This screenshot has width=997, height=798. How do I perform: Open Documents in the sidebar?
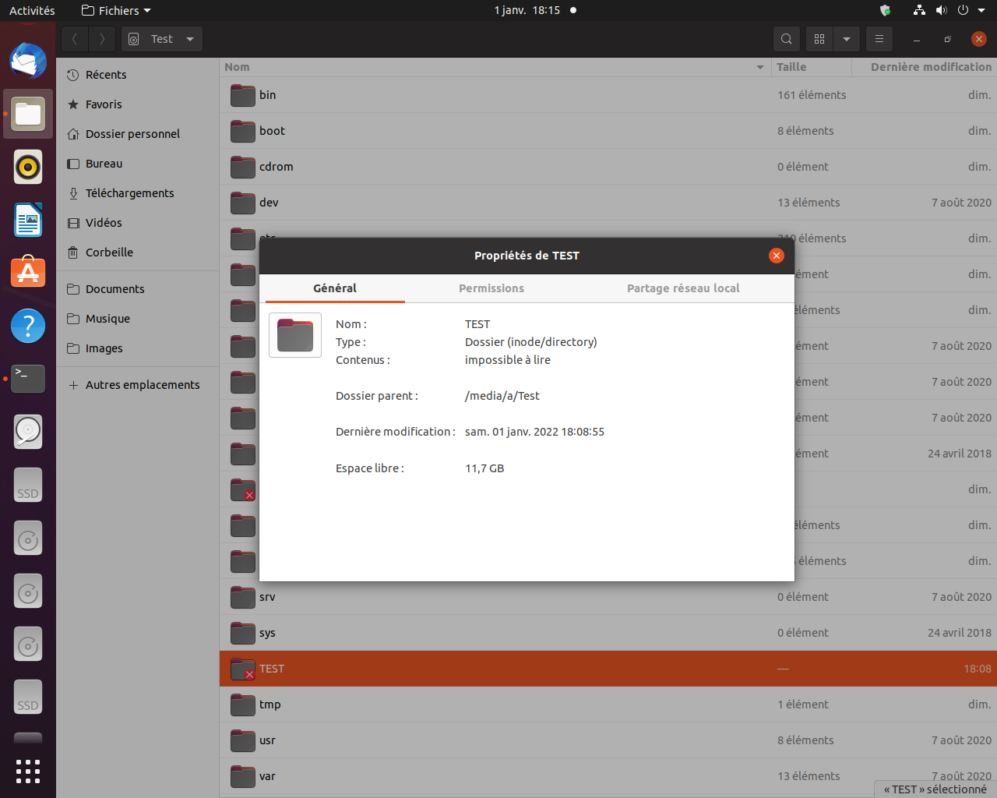point(138,289)
